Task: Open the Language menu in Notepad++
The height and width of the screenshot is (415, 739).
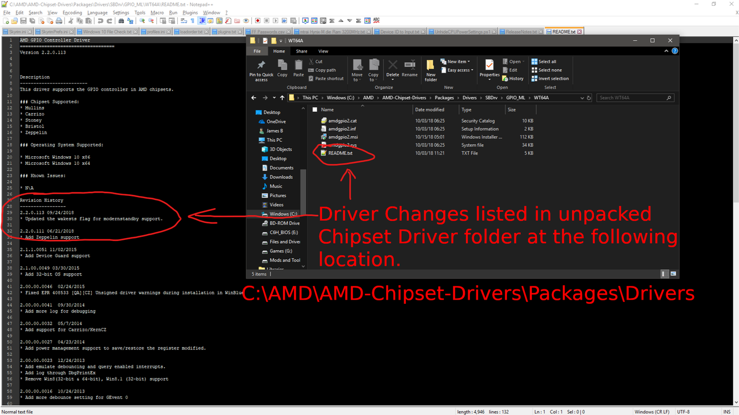Action: coord(98,12)
